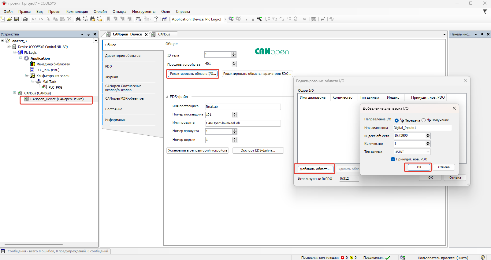Click the filter funnel icon top right
491x260 pixels.
coord(485,12)
